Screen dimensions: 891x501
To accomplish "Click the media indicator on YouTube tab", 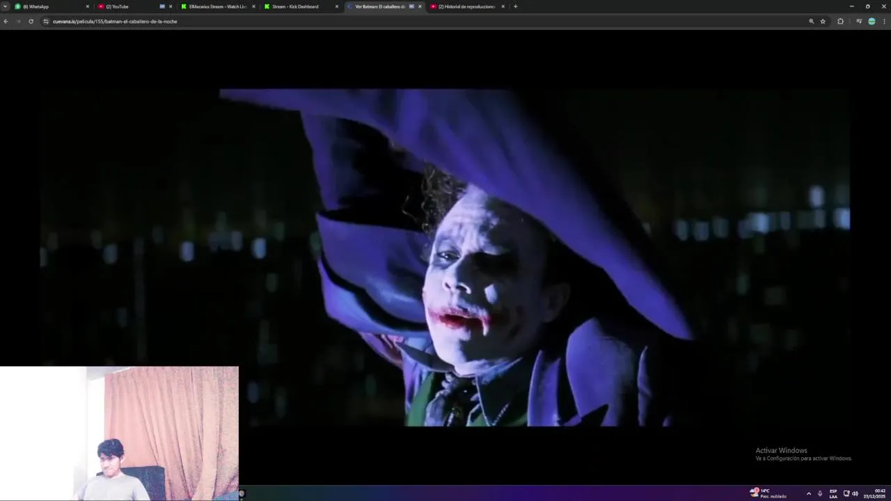I will pos(162,6).
